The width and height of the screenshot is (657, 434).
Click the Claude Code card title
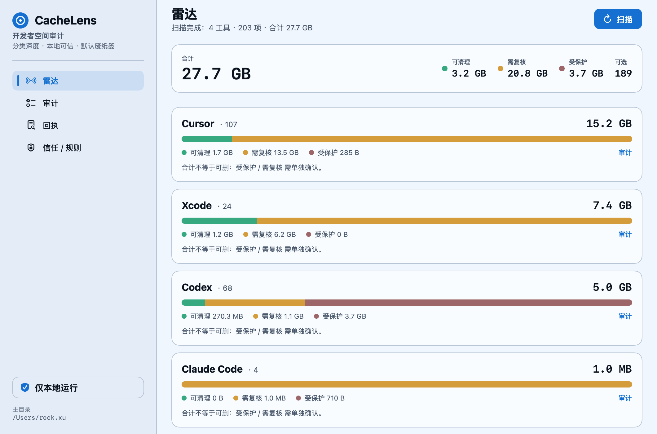coord(212,369)
